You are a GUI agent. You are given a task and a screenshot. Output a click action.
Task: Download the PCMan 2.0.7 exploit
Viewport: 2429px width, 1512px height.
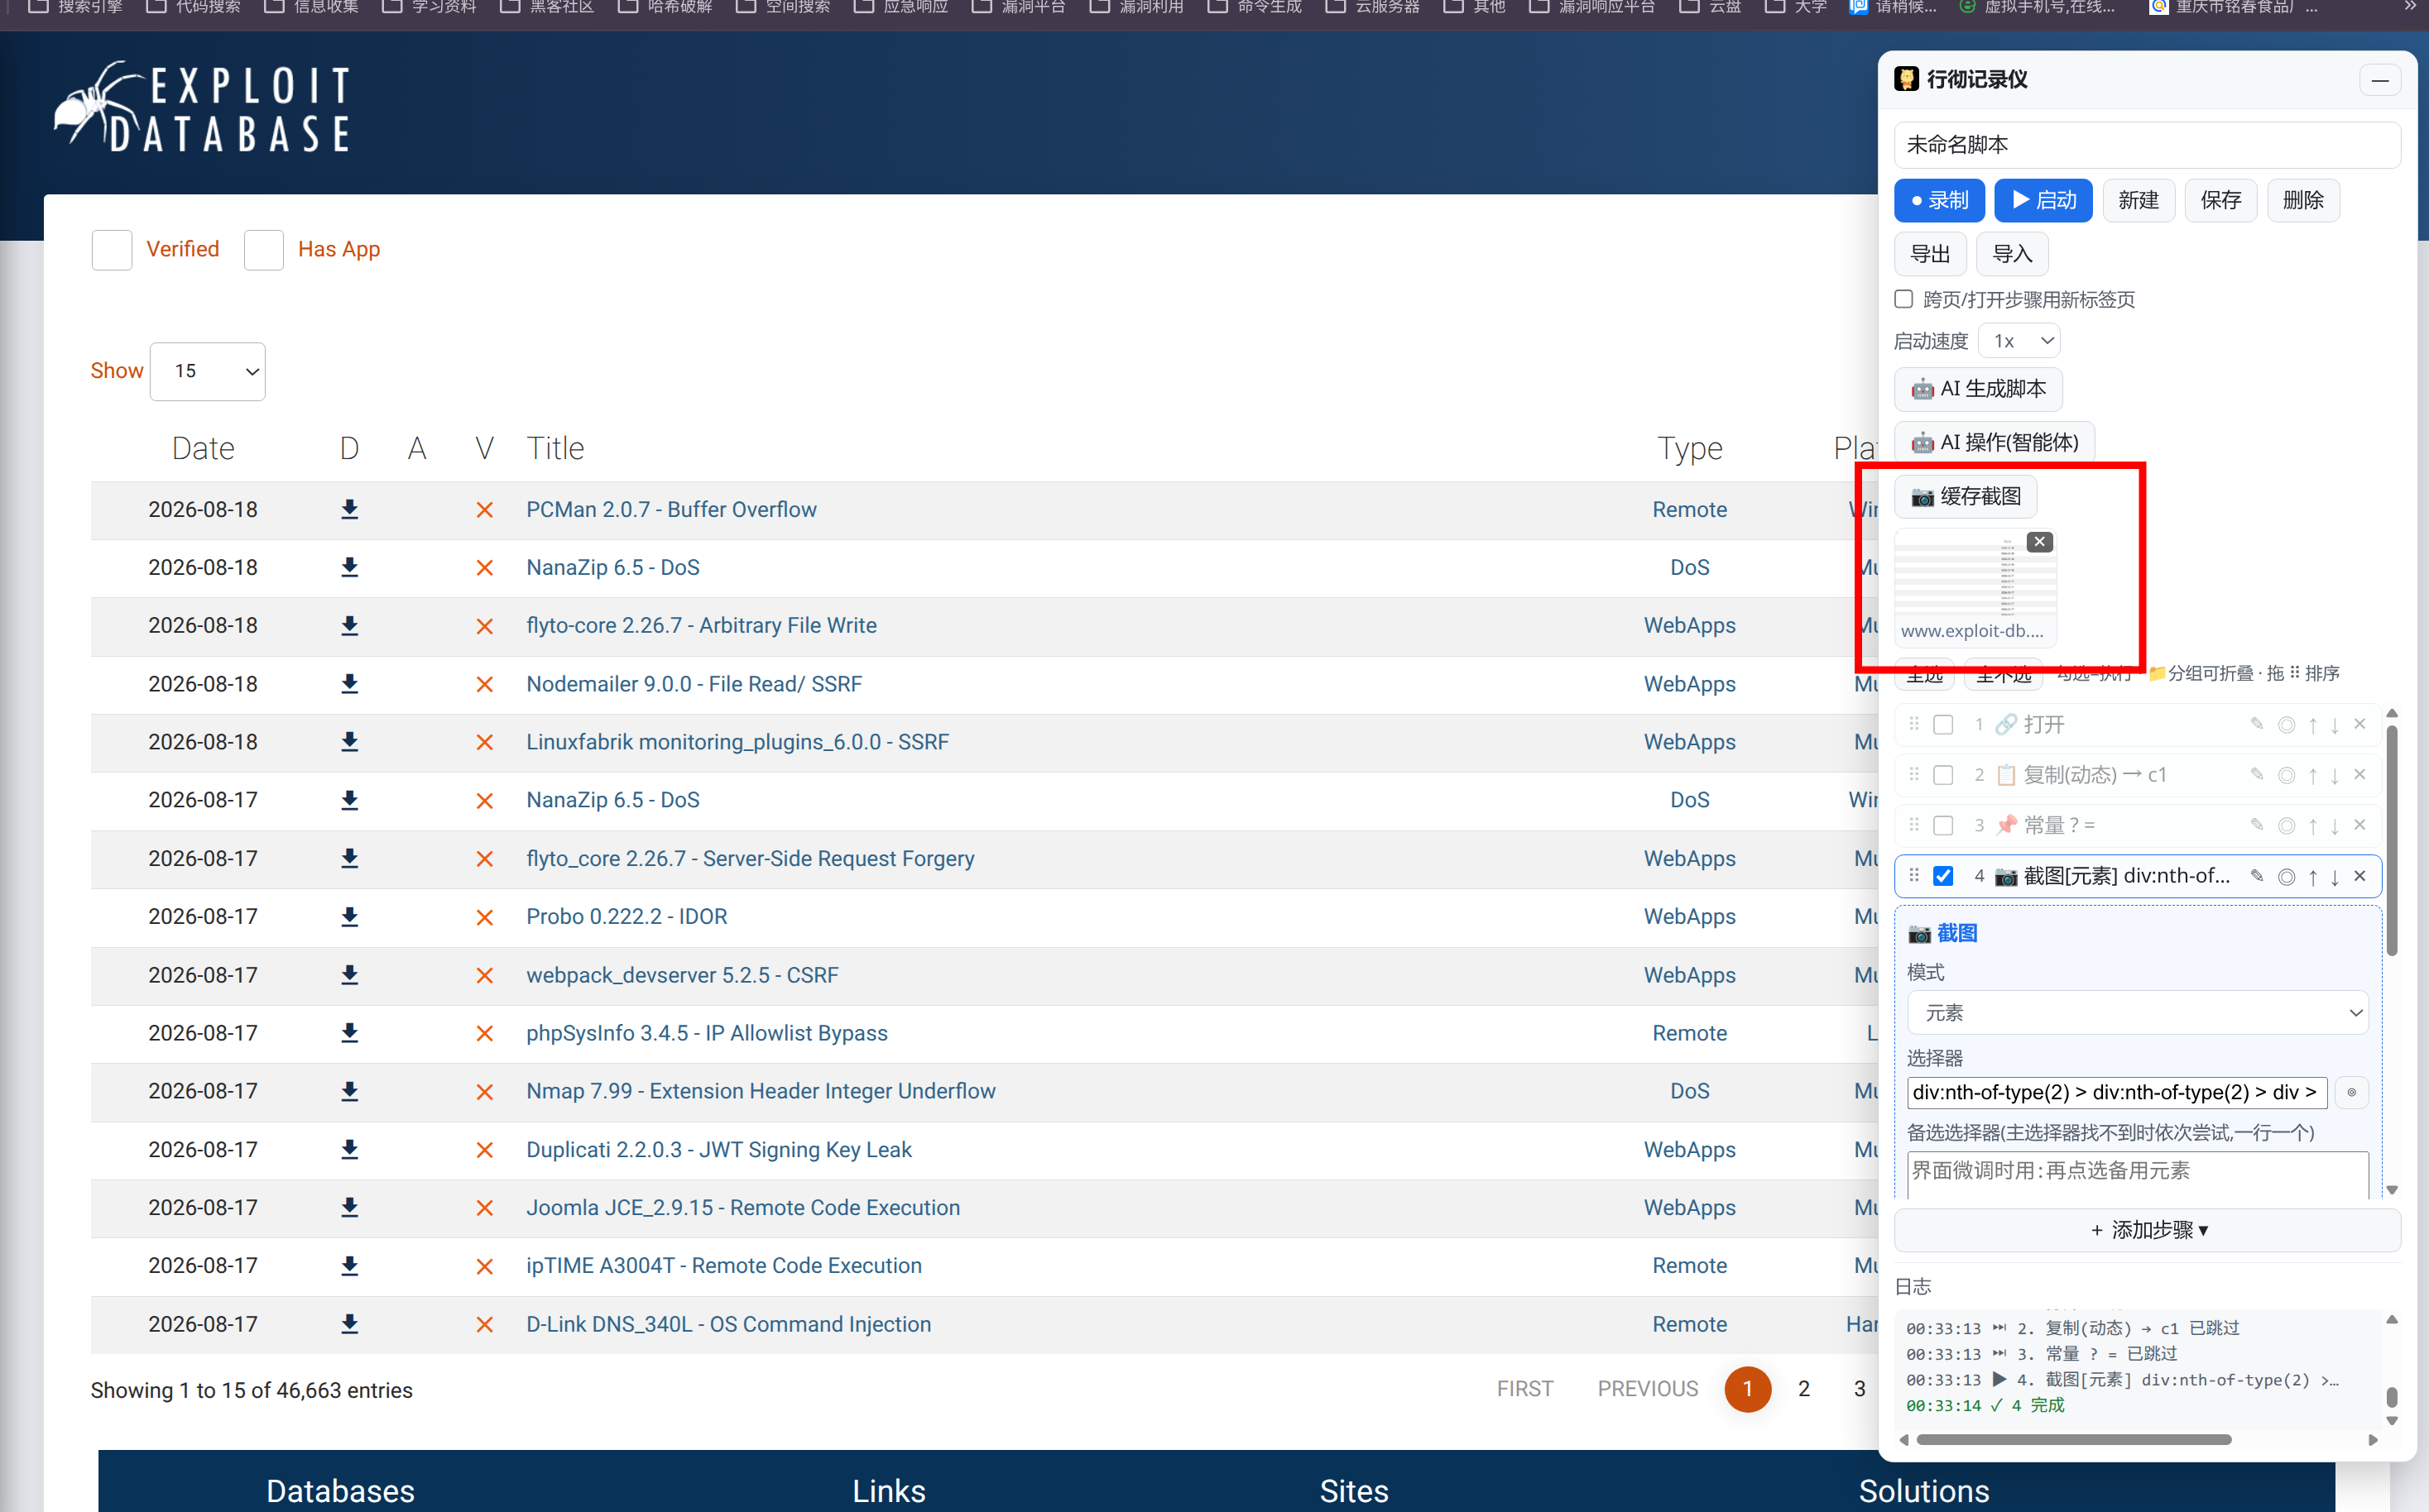tap(349, 510)
